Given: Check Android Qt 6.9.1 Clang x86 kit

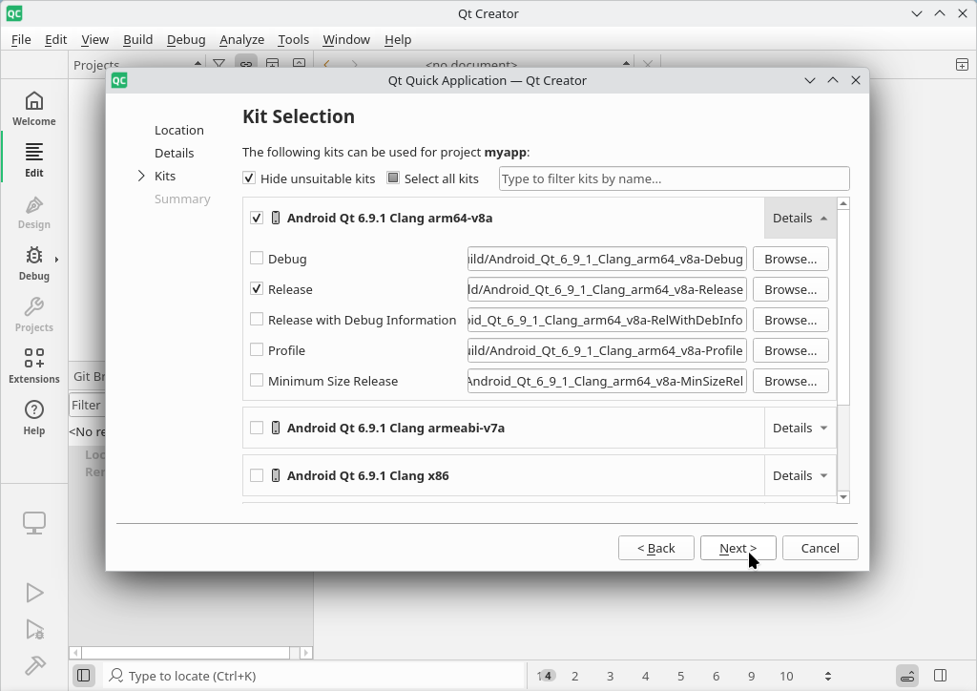Looking at the screenshot, I should [x=256, y=475].
